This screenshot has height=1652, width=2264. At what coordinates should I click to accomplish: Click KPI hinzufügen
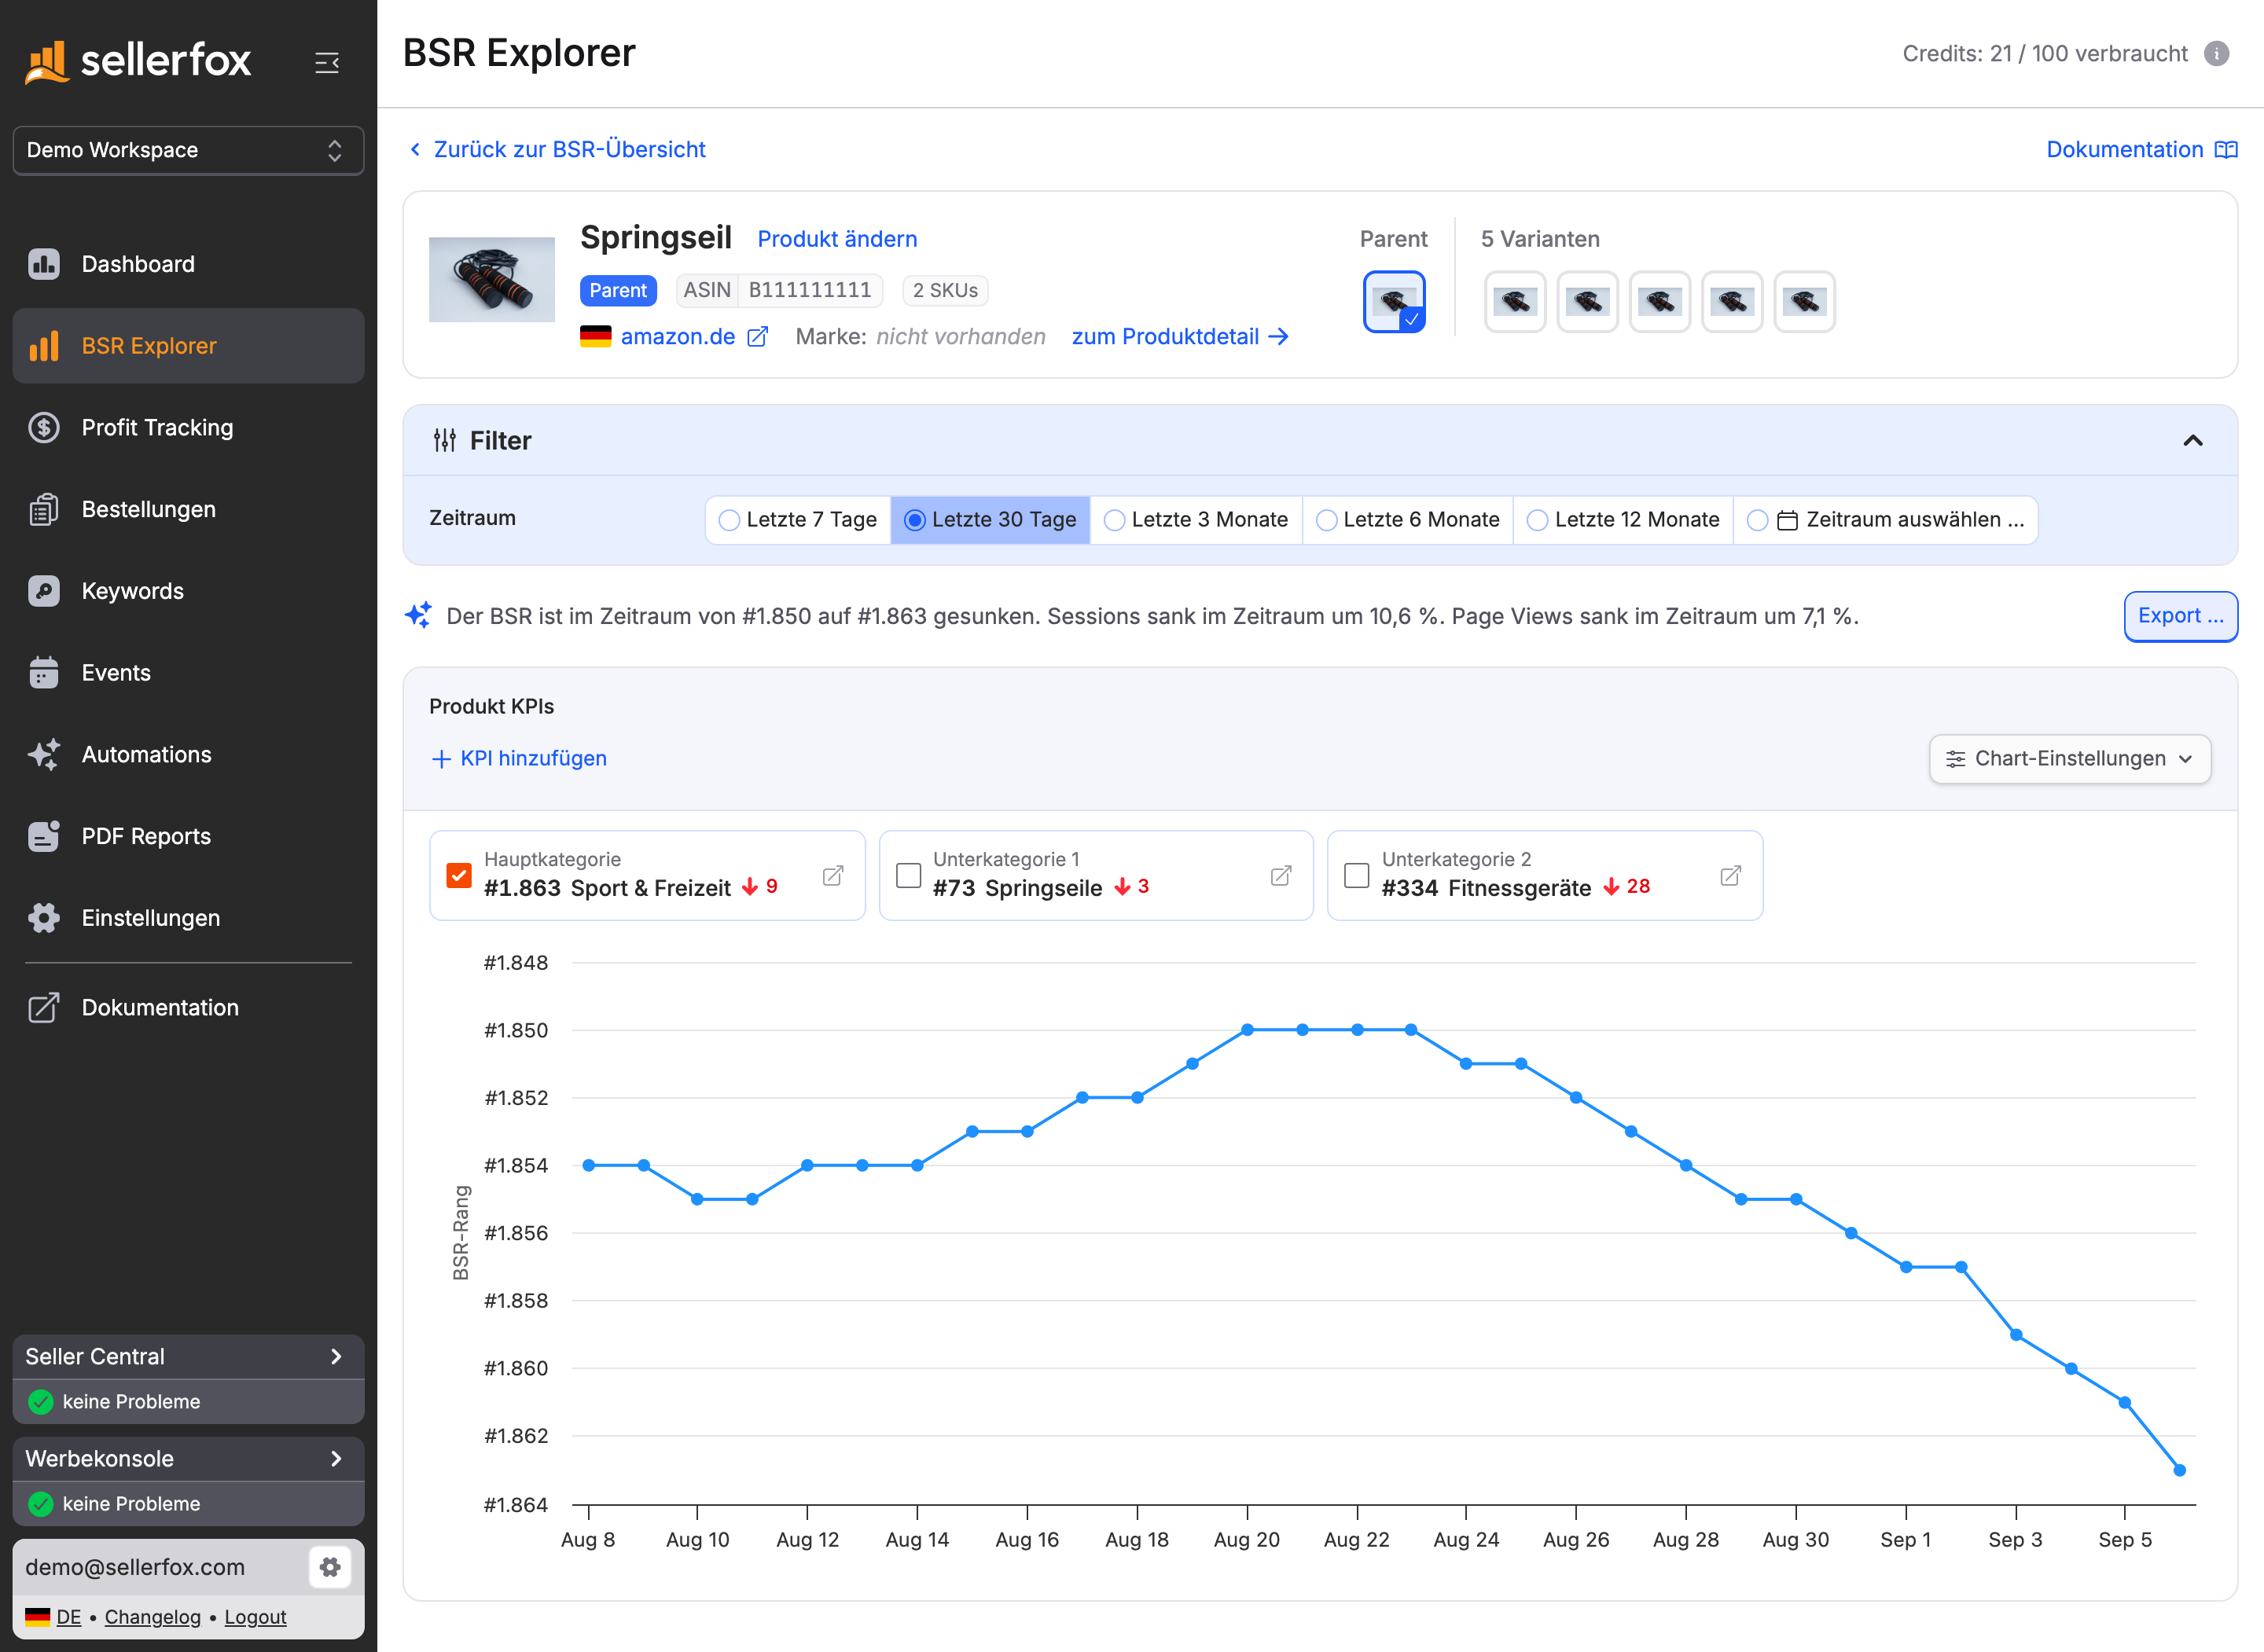[x=519, y=759]
